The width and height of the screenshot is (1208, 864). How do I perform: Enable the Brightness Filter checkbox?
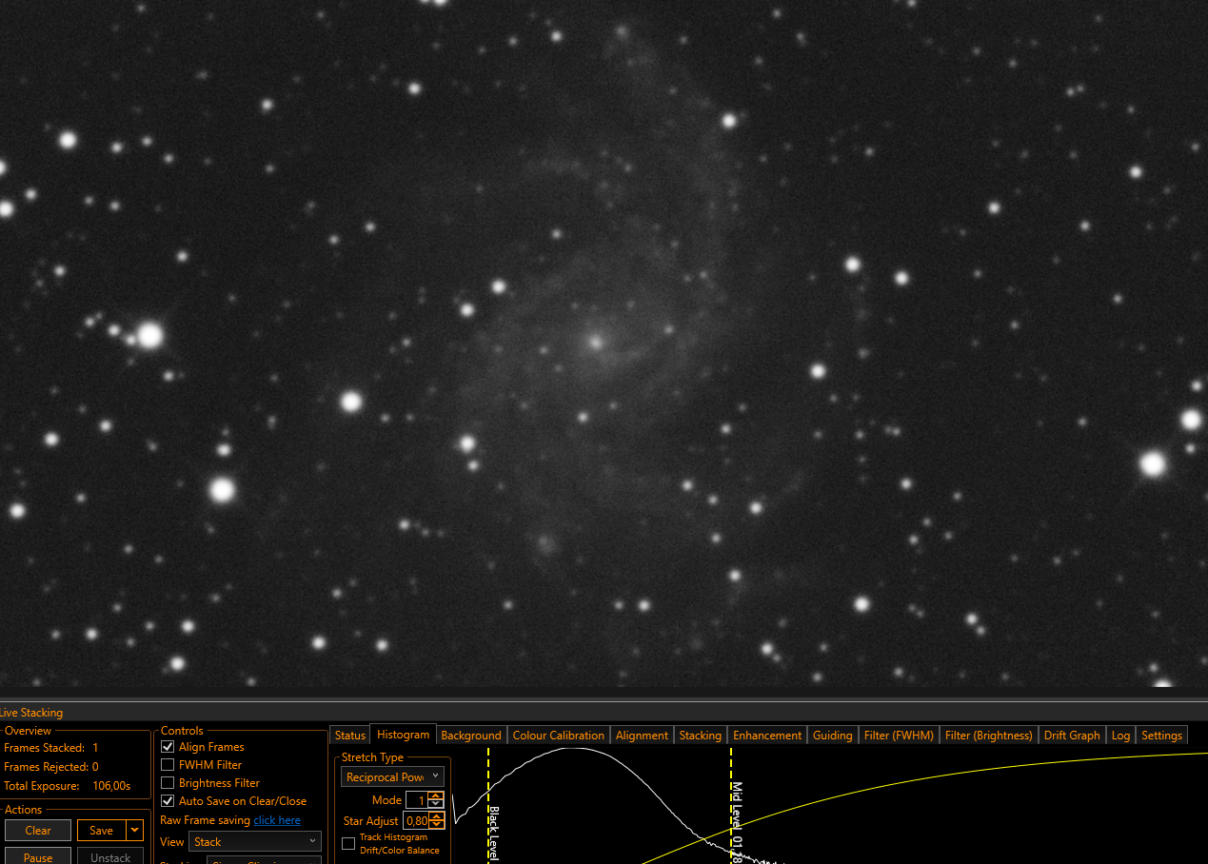pos(168,783)
